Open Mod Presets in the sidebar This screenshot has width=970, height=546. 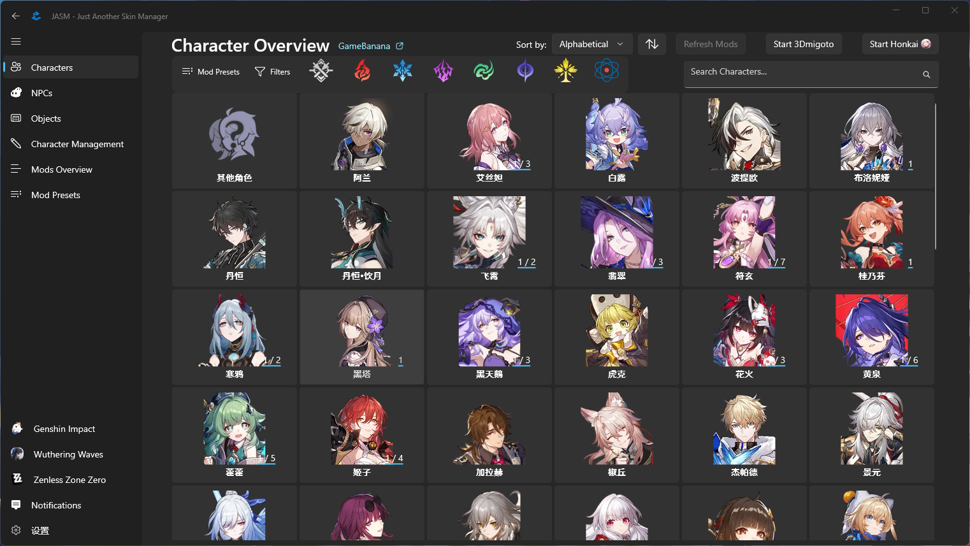[71, 194]
